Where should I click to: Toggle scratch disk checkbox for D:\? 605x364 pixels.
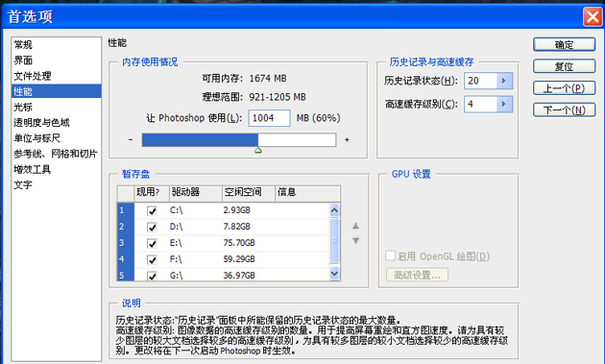tap(152, 227)
